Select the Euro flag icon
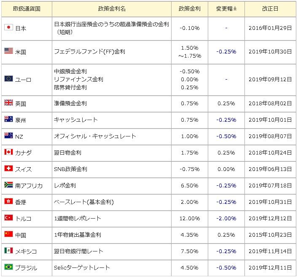 [8, 79]
